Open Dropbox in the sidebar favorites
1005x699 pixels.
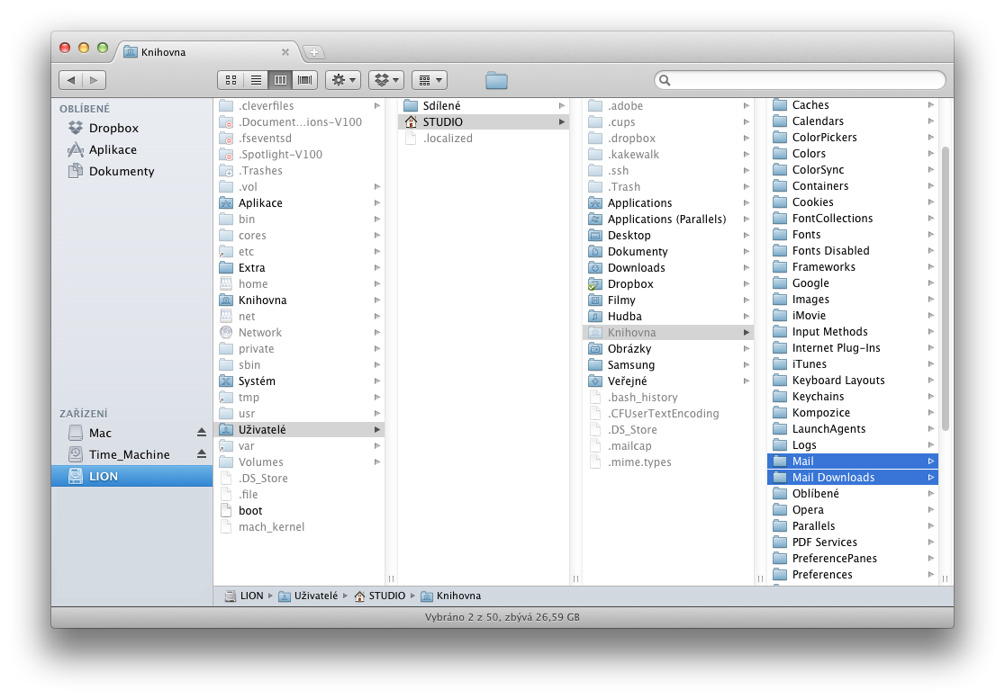tap(113, 128)
